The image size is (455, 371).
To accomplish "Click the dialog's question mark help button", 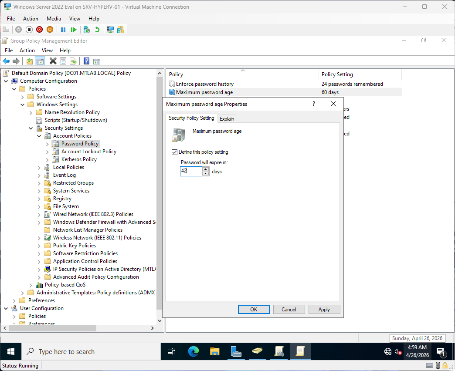I will (x=314, y=104).
